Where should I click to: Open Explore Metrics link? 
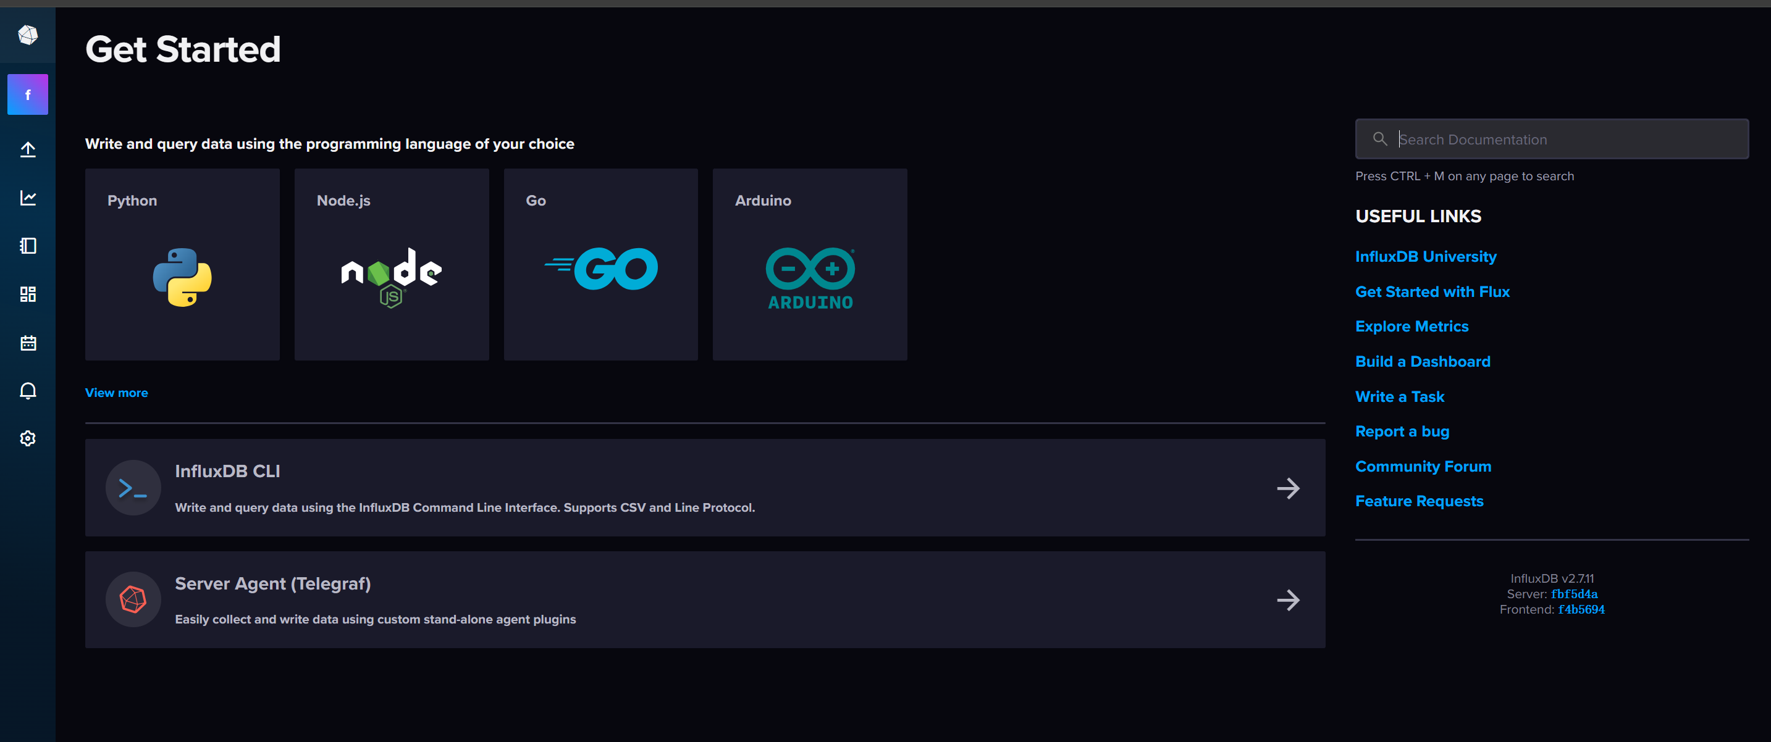tap(1411, 327)
